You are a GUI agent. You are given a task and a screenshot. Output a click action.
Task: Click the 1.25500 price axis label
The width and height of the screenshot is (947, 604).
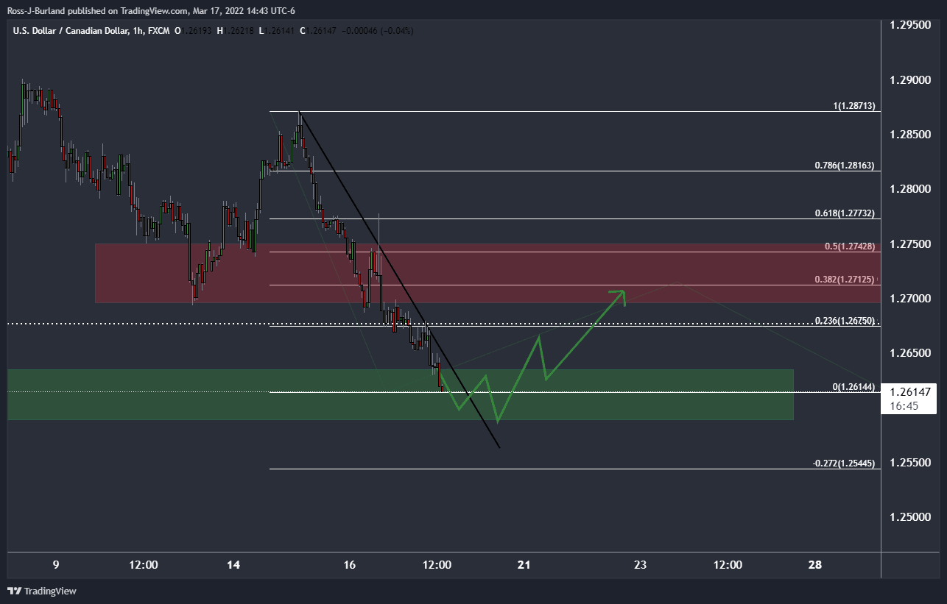pos(912,463)
